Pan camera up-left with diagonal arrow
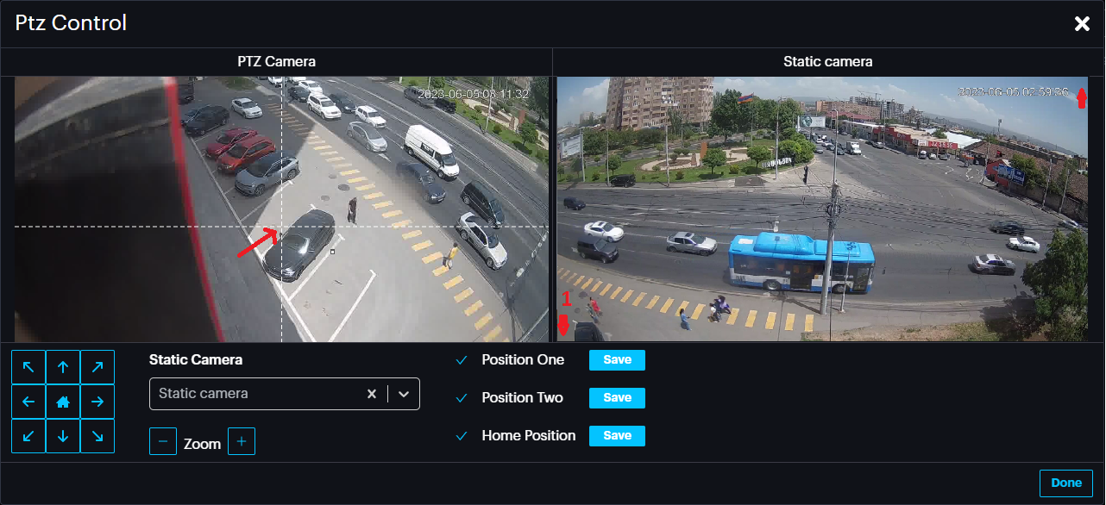Screen dimensions: 1106x505 tap(28, 367)
